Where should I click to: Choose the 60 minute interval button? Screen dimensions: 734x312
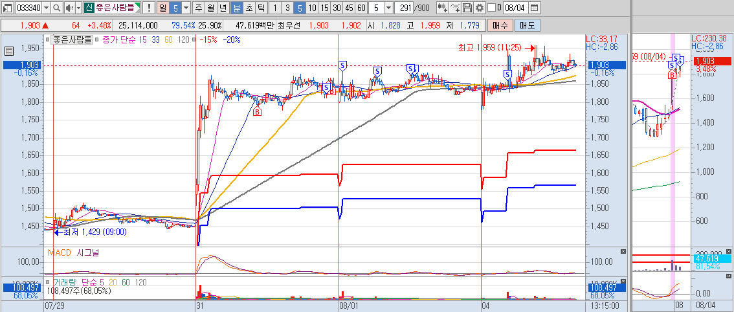(x=361, y=8)
